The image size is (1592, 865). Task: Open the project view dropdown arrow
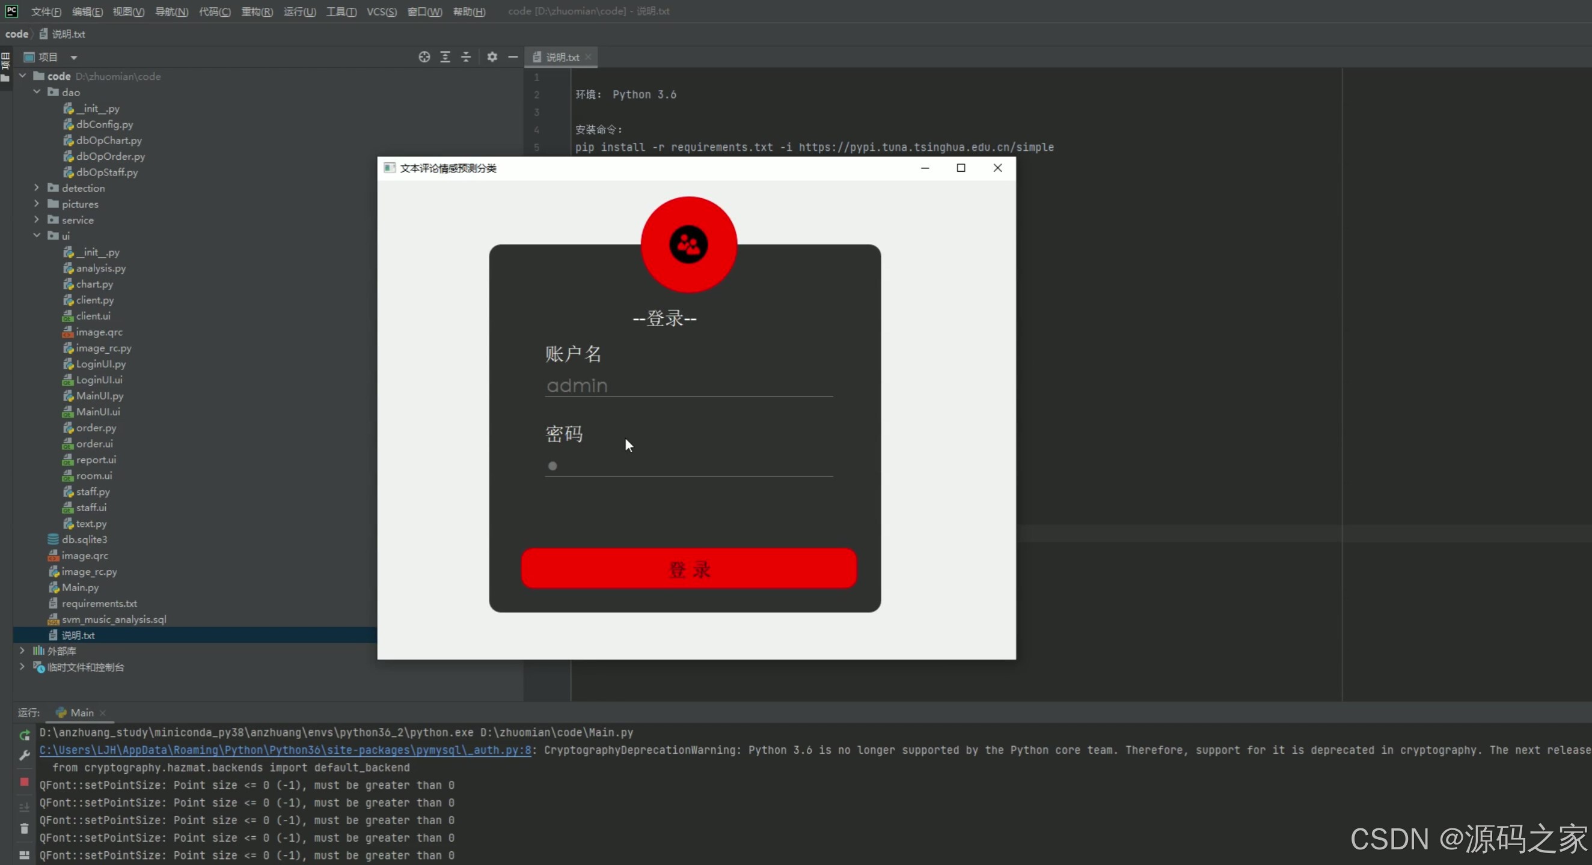pyautogui.click(x=73, y=58)
